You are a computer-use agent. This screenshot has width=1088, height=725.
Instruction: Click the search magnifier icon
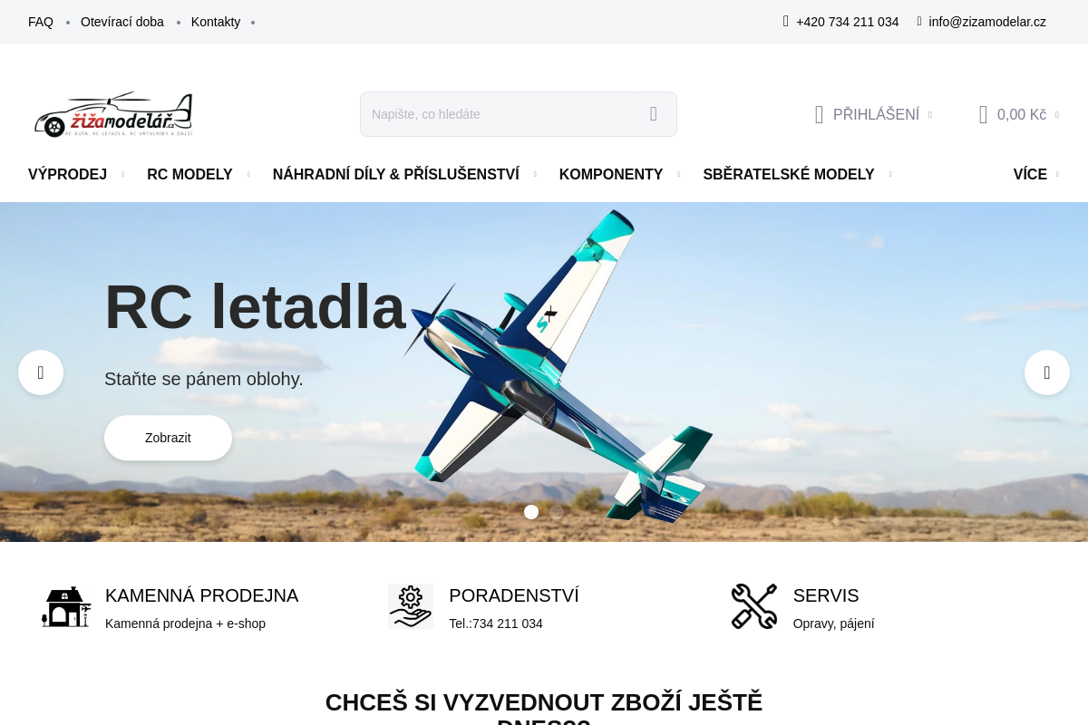pos(654,114)
